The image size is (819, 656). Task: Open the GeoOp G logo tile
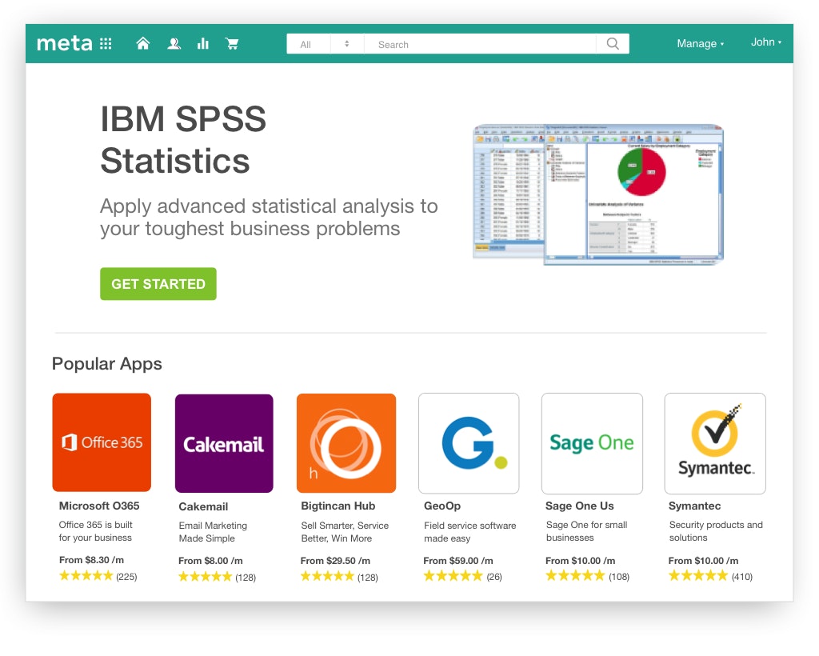point(469,443)
